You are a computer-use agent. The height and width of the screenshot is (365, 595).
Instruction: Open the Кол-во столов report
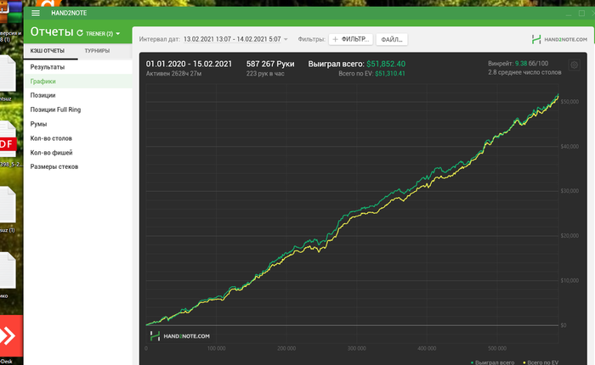point(78,138)
